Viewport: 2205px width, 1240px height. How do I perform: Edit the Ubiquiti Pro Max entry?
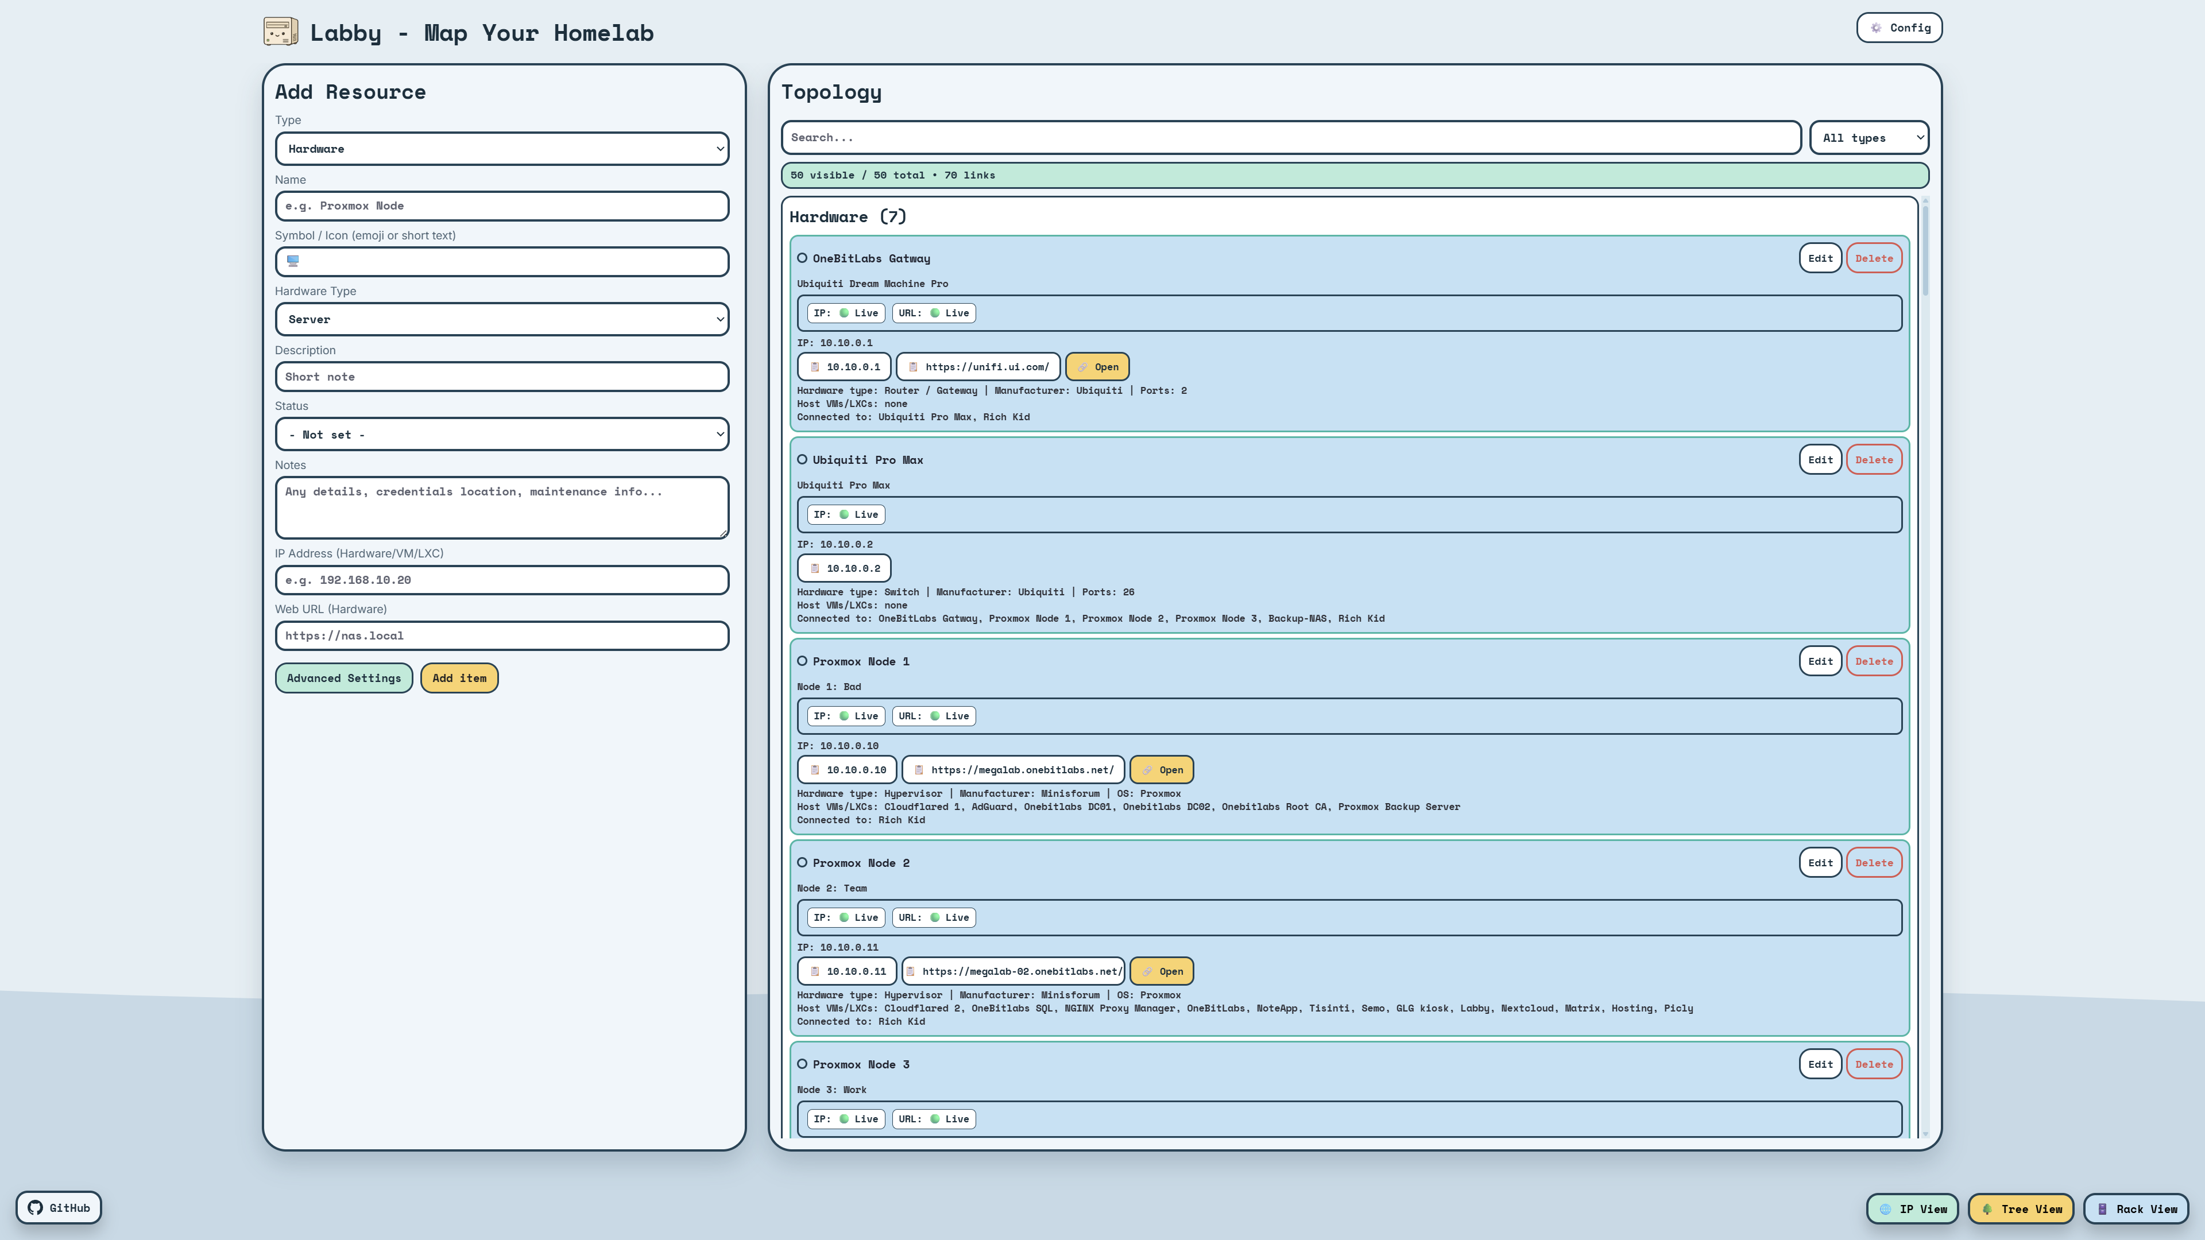pyautogui.click(x=1821, y=459)
